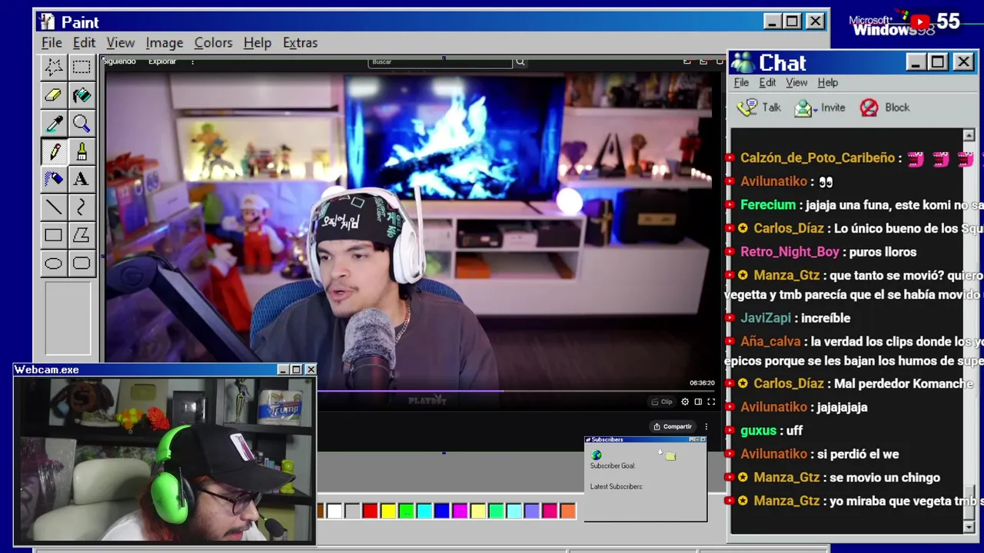984x553 pixels.
Task: Pick the Fill With Color bucket tool
Action: 81,95
